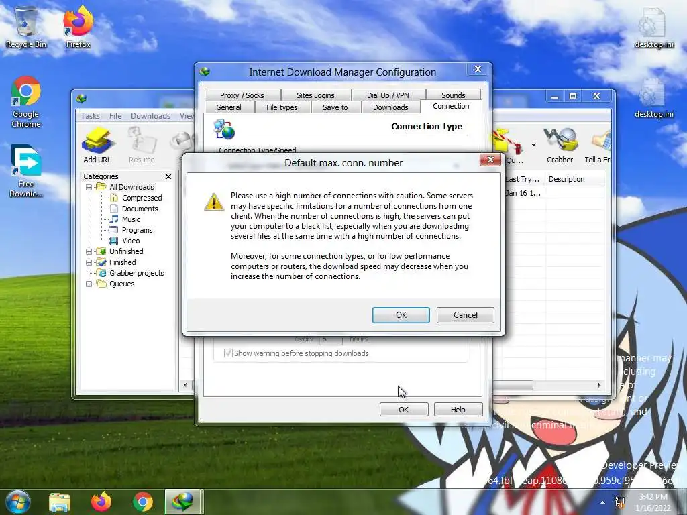The height and width of the screenshot is (515, 687).
Task: Open the Downloads menu in IDM
Action: [x=150, y=115]
